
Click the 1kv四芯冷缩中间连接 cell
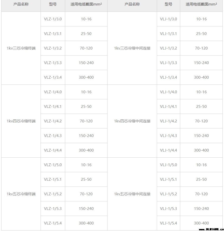(x=132, y=121)
